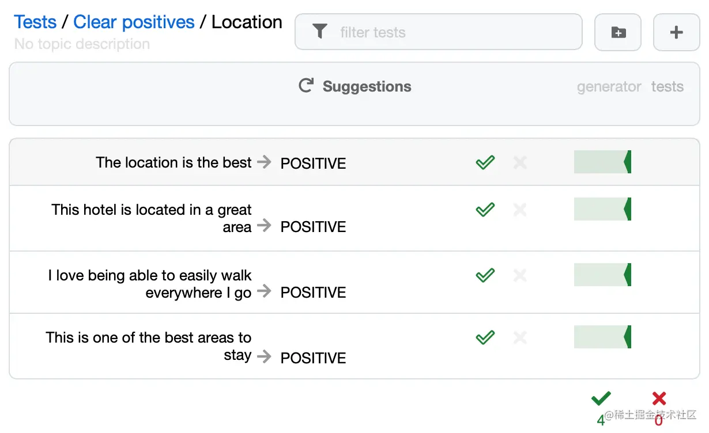Click POSITIVE label of 'easily walk everywhere' row
The width and height of the screenshot is (709, 433).
[313, 293]
